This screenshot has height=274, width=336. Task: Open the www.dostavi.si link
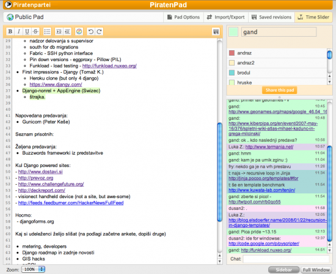[40, 172]
